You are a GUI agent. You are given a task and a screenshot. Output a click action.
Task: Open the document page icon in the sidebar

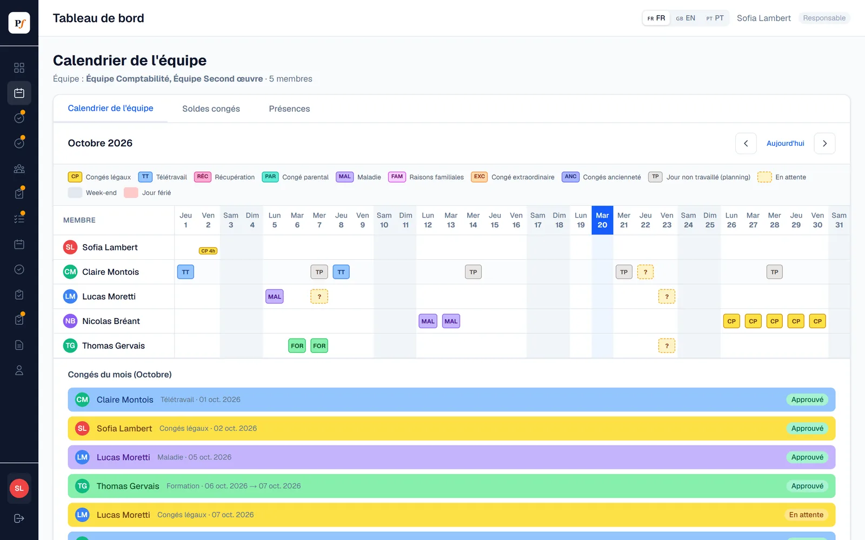[x=19, y=345]
